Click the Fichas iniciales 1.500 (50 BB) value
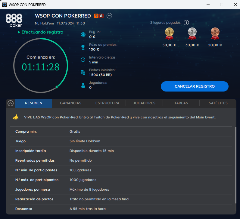 click(100, 75)
